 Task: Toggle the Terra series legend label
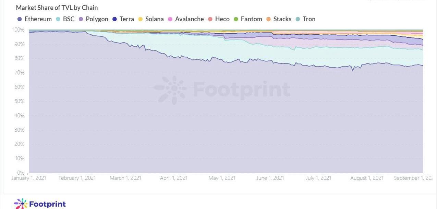tap(126, 19)
